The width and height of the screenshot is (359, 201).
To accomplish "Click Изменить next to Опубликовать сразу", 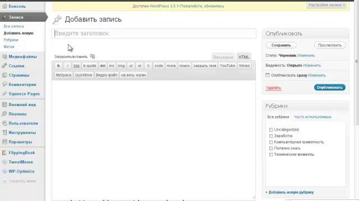I will tap(317, 75).
